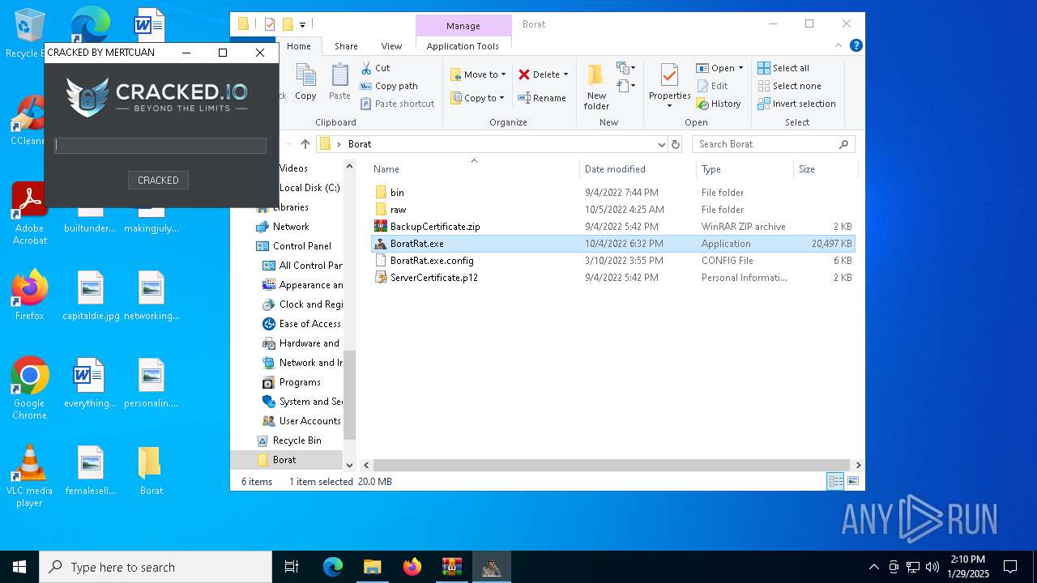The image size is (1037, 583).
Task: Expand the Open button dropdown
Action: 740,68
